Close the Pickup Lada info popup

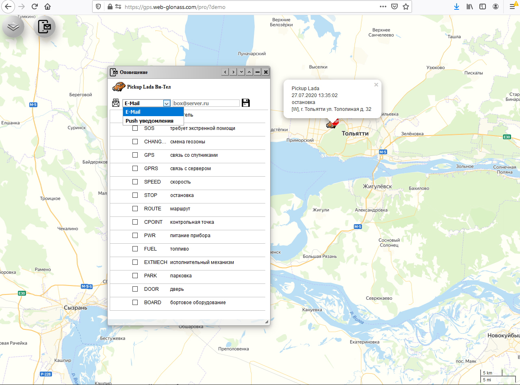pos(376,85)
